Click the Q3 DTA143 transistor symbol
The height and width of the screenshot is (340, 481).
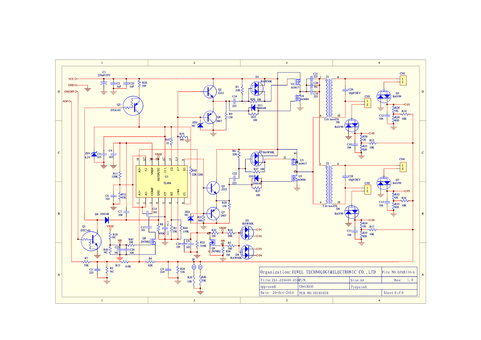(x=133, y=106)
